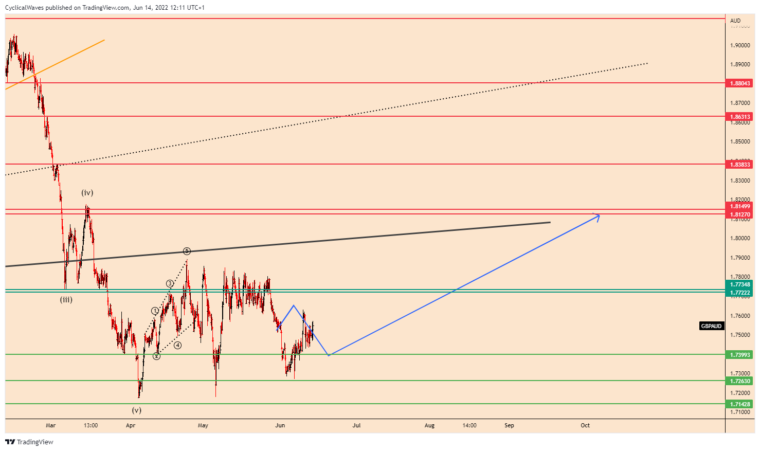Click the Oct date on time axis
760x451 pixels.
coord(585,425)
